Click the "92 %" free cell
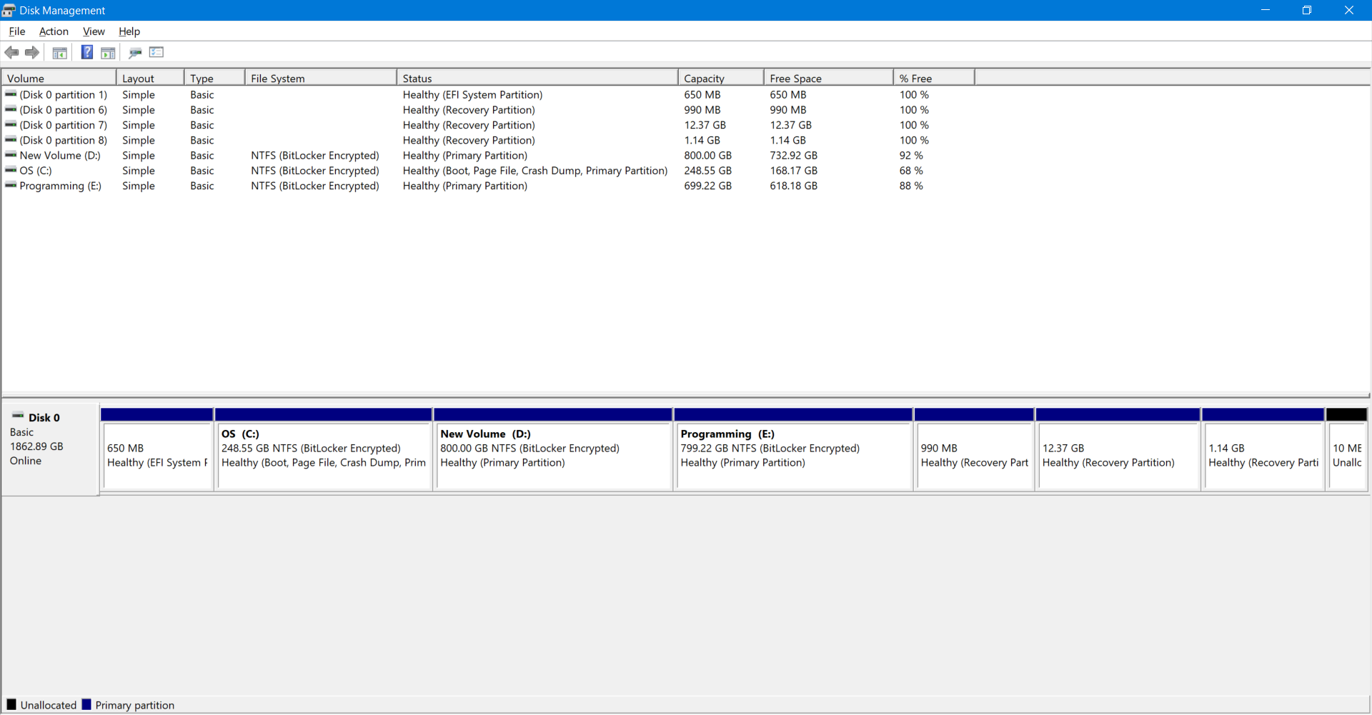This screenshot has height=715, width=1372. click(x=911, y=155)
